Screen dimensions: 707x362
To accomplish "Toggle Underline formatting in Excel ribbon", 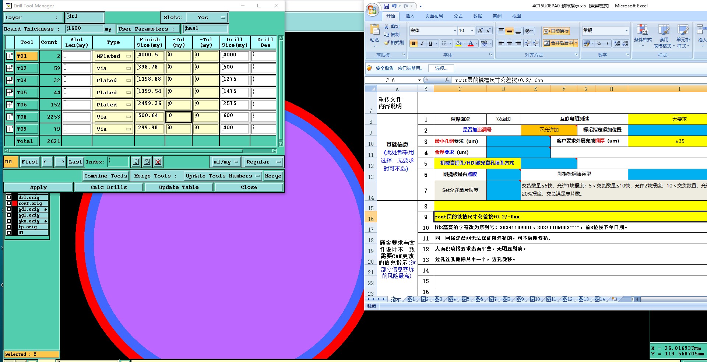I will pyautogui.click(x=430, y=43).
